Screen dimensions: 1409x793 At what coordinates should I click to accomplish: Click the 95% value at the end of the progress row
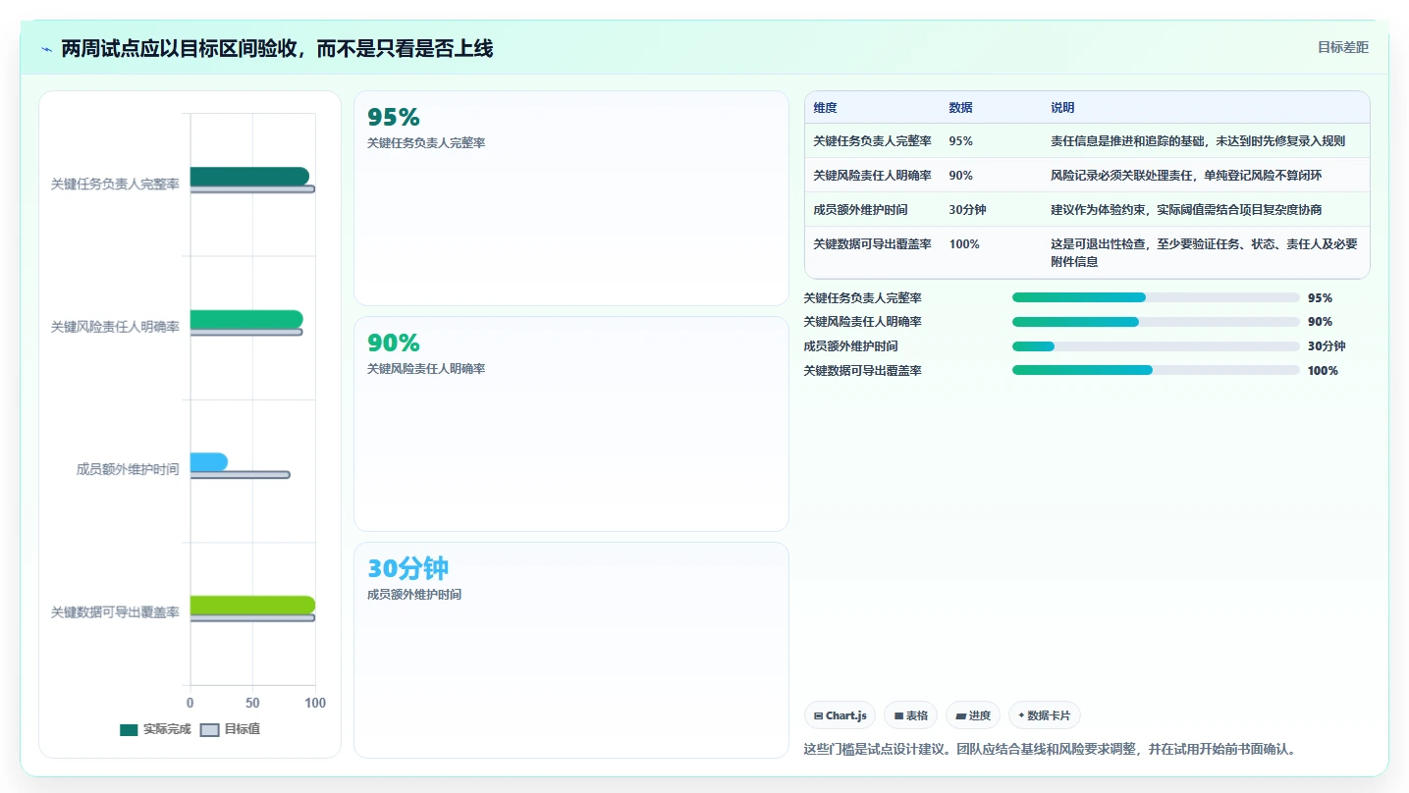[1320, 298]
